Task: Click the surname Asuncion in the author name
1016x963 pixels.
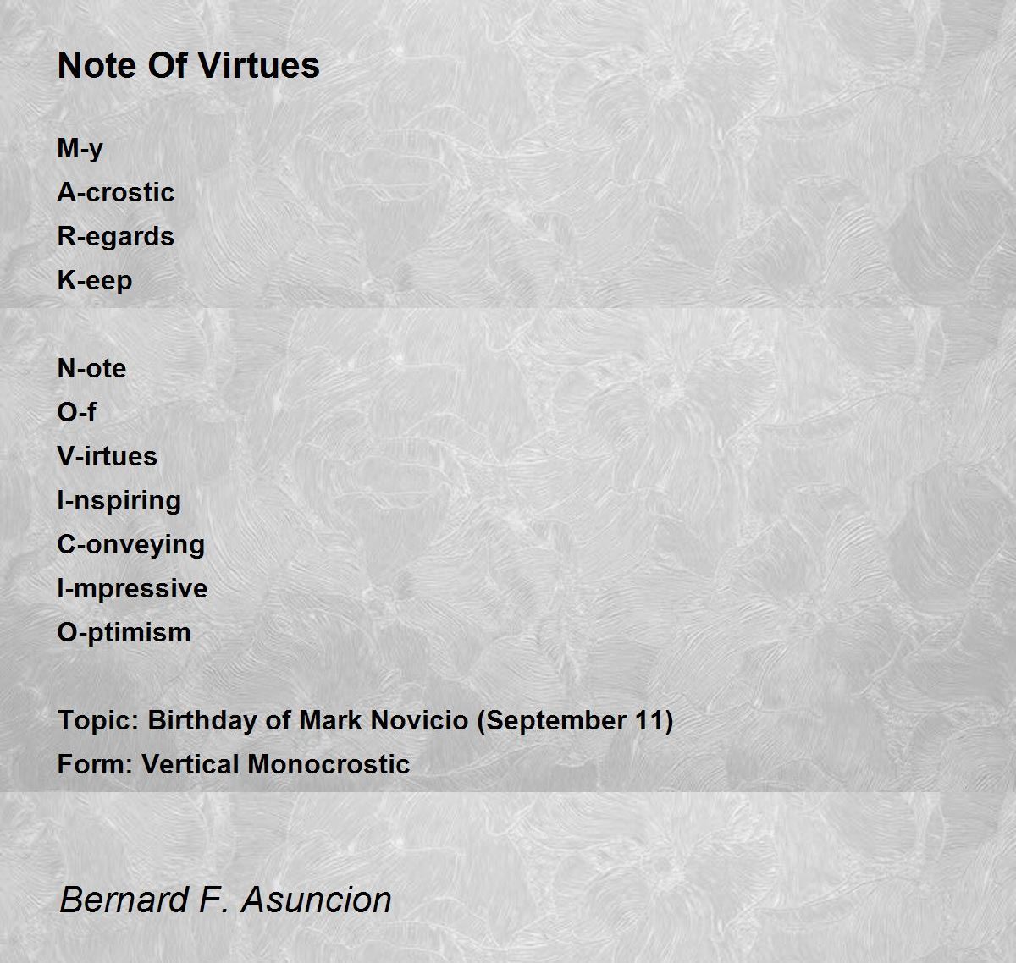Action: [x=317, y=900]
